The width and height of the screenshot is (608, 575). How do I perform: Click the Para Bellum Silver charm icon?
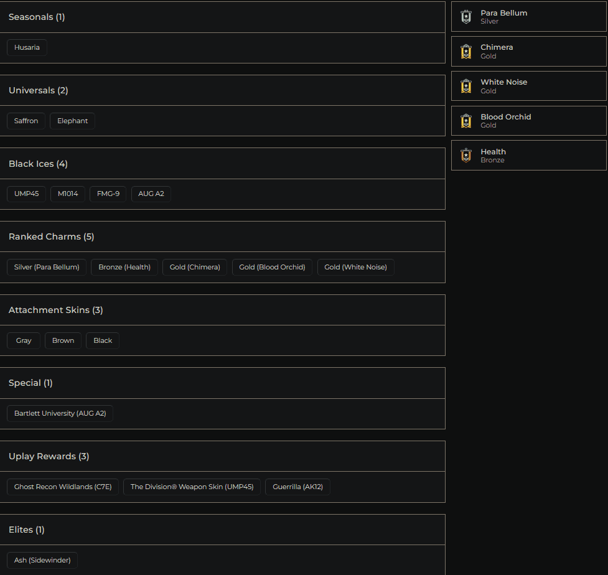pyautogui.click(x=465, y=16)
